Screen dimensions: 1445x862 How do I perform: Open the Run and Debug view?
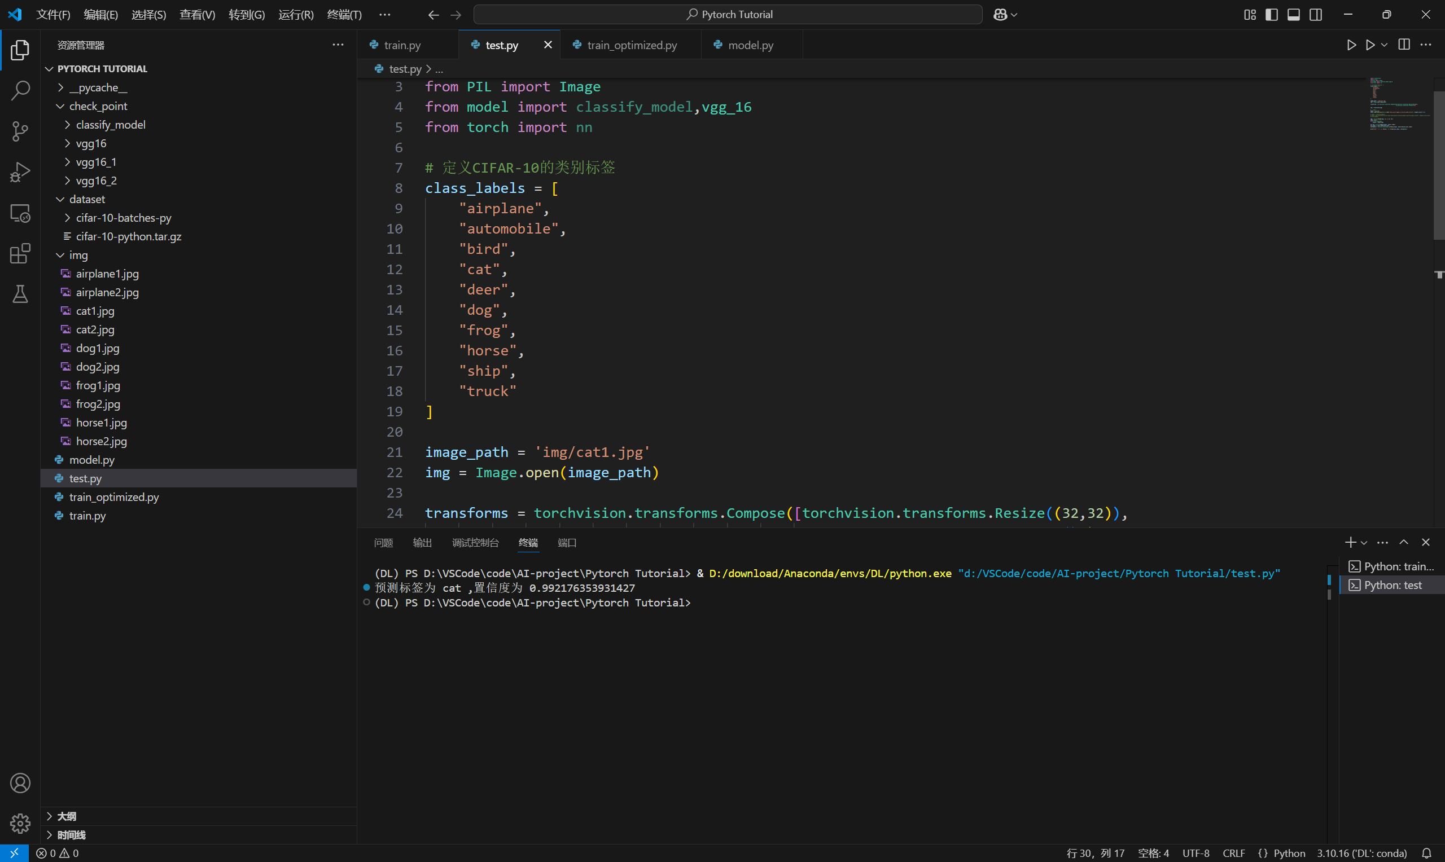pyautogui.click(x=20, y=173)
